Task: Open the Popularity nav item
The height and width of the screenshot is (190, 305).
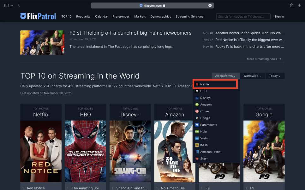Action: pos(83,16)
